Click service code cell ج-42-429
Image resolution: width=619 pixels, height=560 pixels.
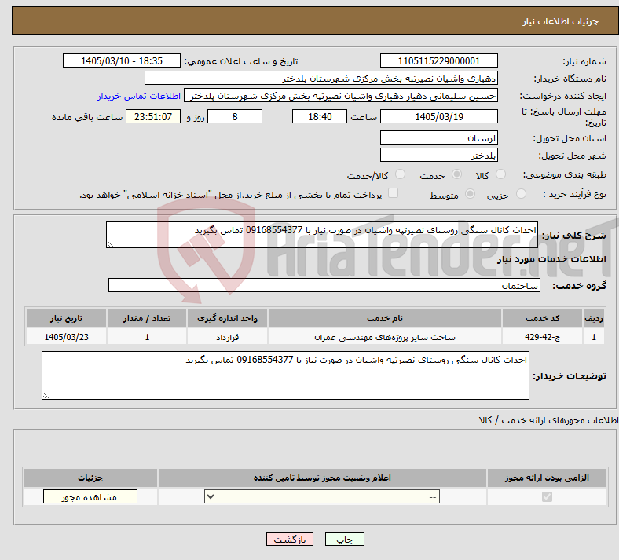[x=543, y=337]
